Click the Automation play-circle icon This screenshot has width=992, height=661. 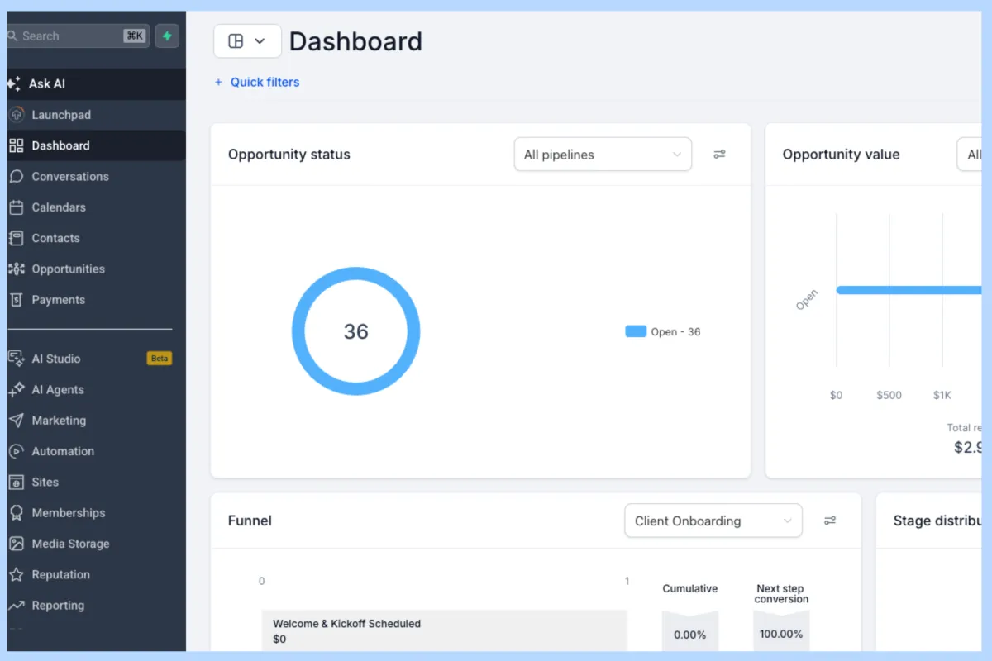(16, 451)
